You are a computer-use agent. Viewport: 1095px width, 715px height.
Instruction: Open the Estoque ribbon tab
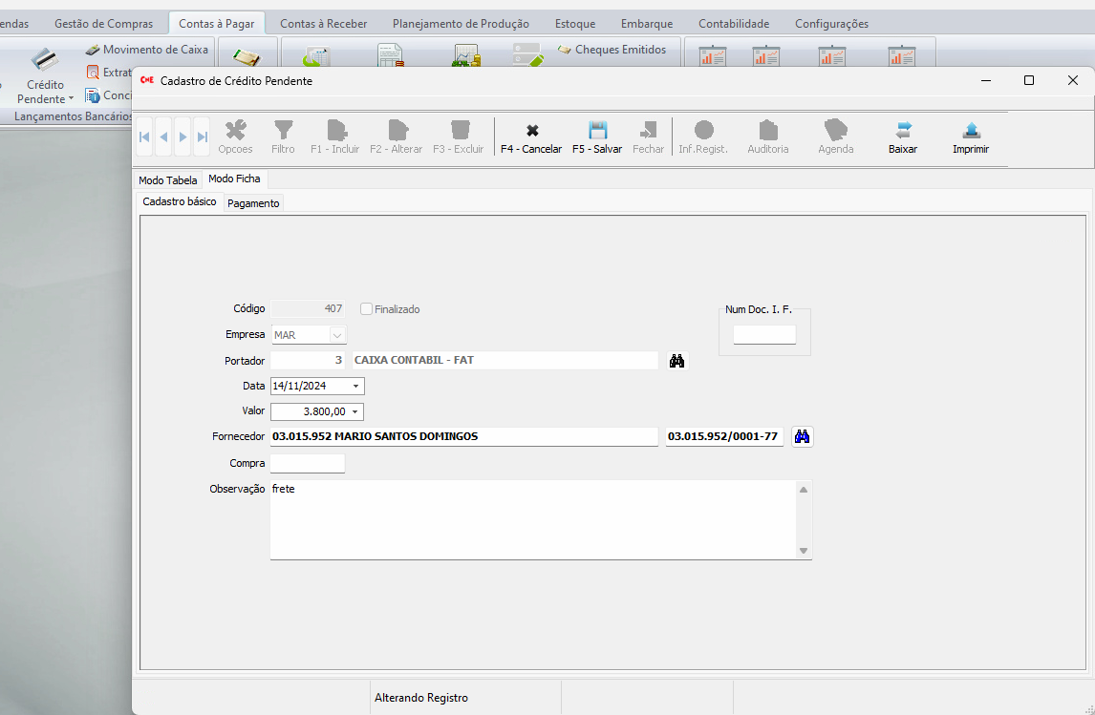[574, 24]
